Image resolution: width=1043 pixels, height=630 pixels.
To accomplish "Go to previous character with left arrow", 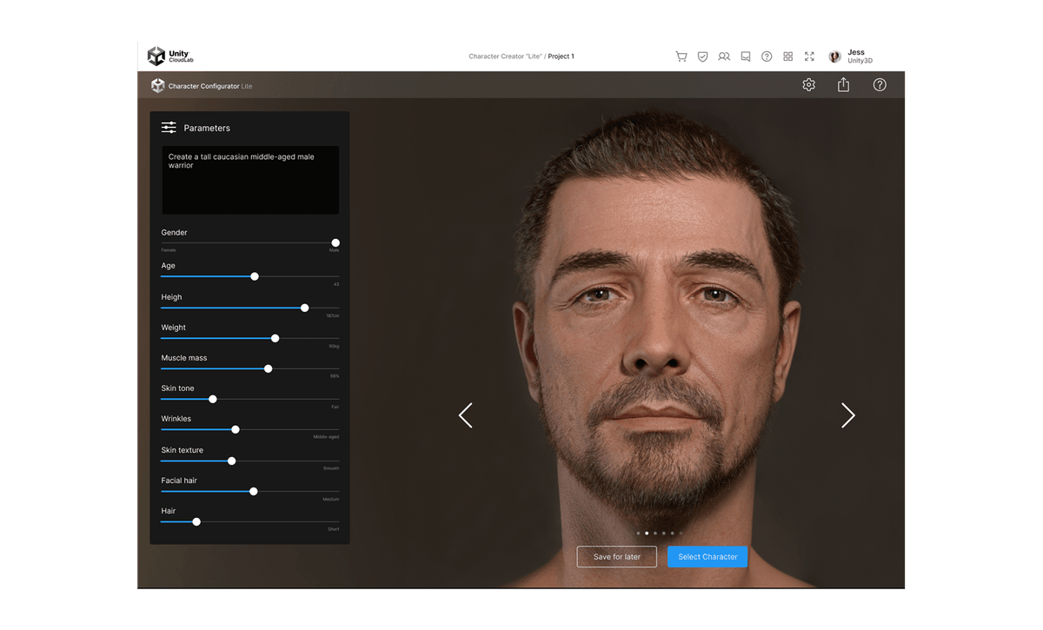I will click(466, 415).
